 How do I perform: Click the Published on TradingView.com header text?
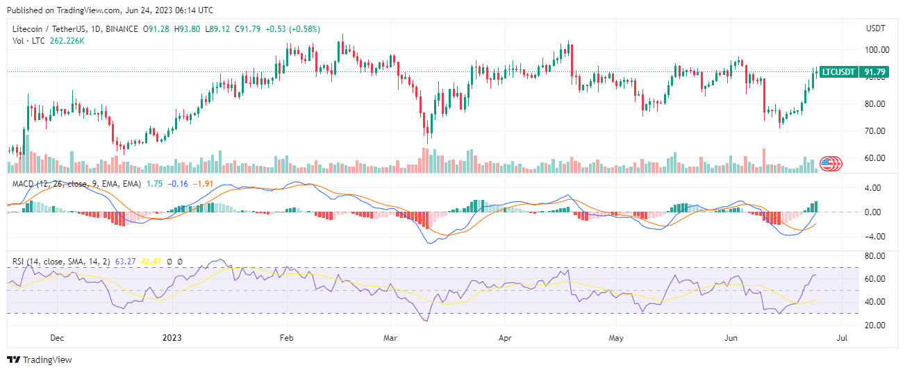(110, 10)
